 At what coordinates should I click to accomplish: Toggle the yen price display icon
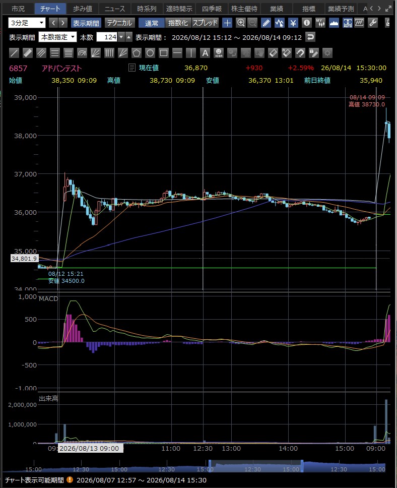(293, 23)
